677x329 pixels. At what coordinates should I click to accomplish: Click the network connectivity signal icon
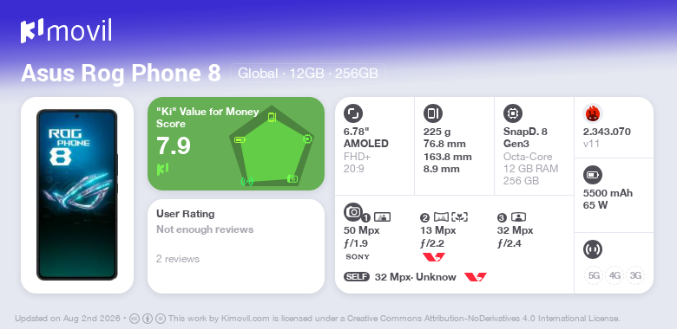593,249
